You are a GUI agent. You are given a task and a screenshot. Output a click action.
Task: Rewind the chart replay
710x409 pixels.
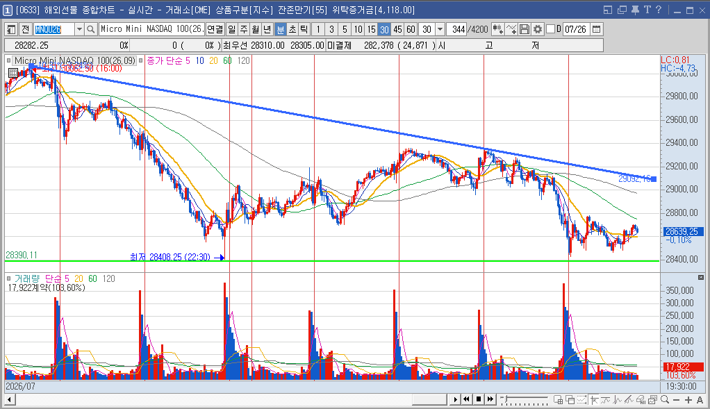click(x=466, y=399)
